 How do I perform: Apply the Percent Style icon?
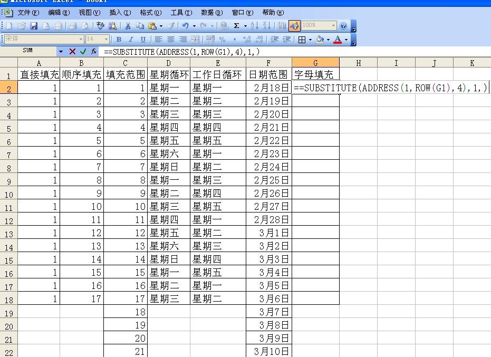(x=223, y=40)
